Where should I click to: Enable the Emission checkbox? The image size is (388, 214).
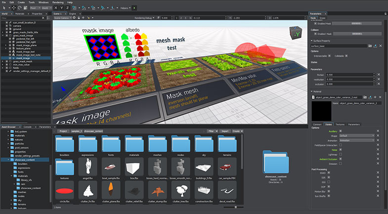(x=341, y=164)
